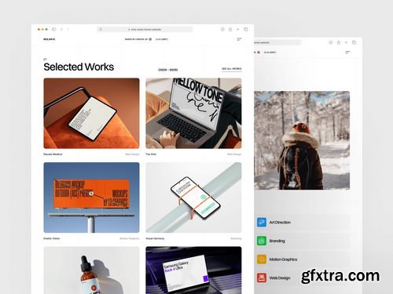Click the address bar in the front window

click(x=145, y=29)
